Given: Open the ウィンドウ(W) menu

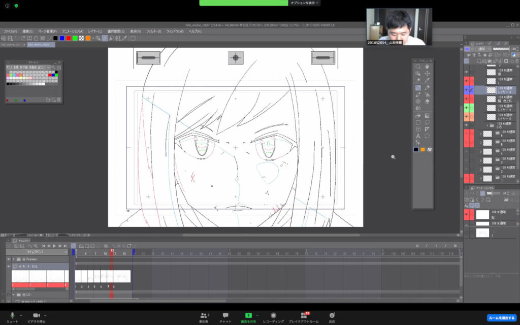Looking at the screenshot, I should [175, 31].
